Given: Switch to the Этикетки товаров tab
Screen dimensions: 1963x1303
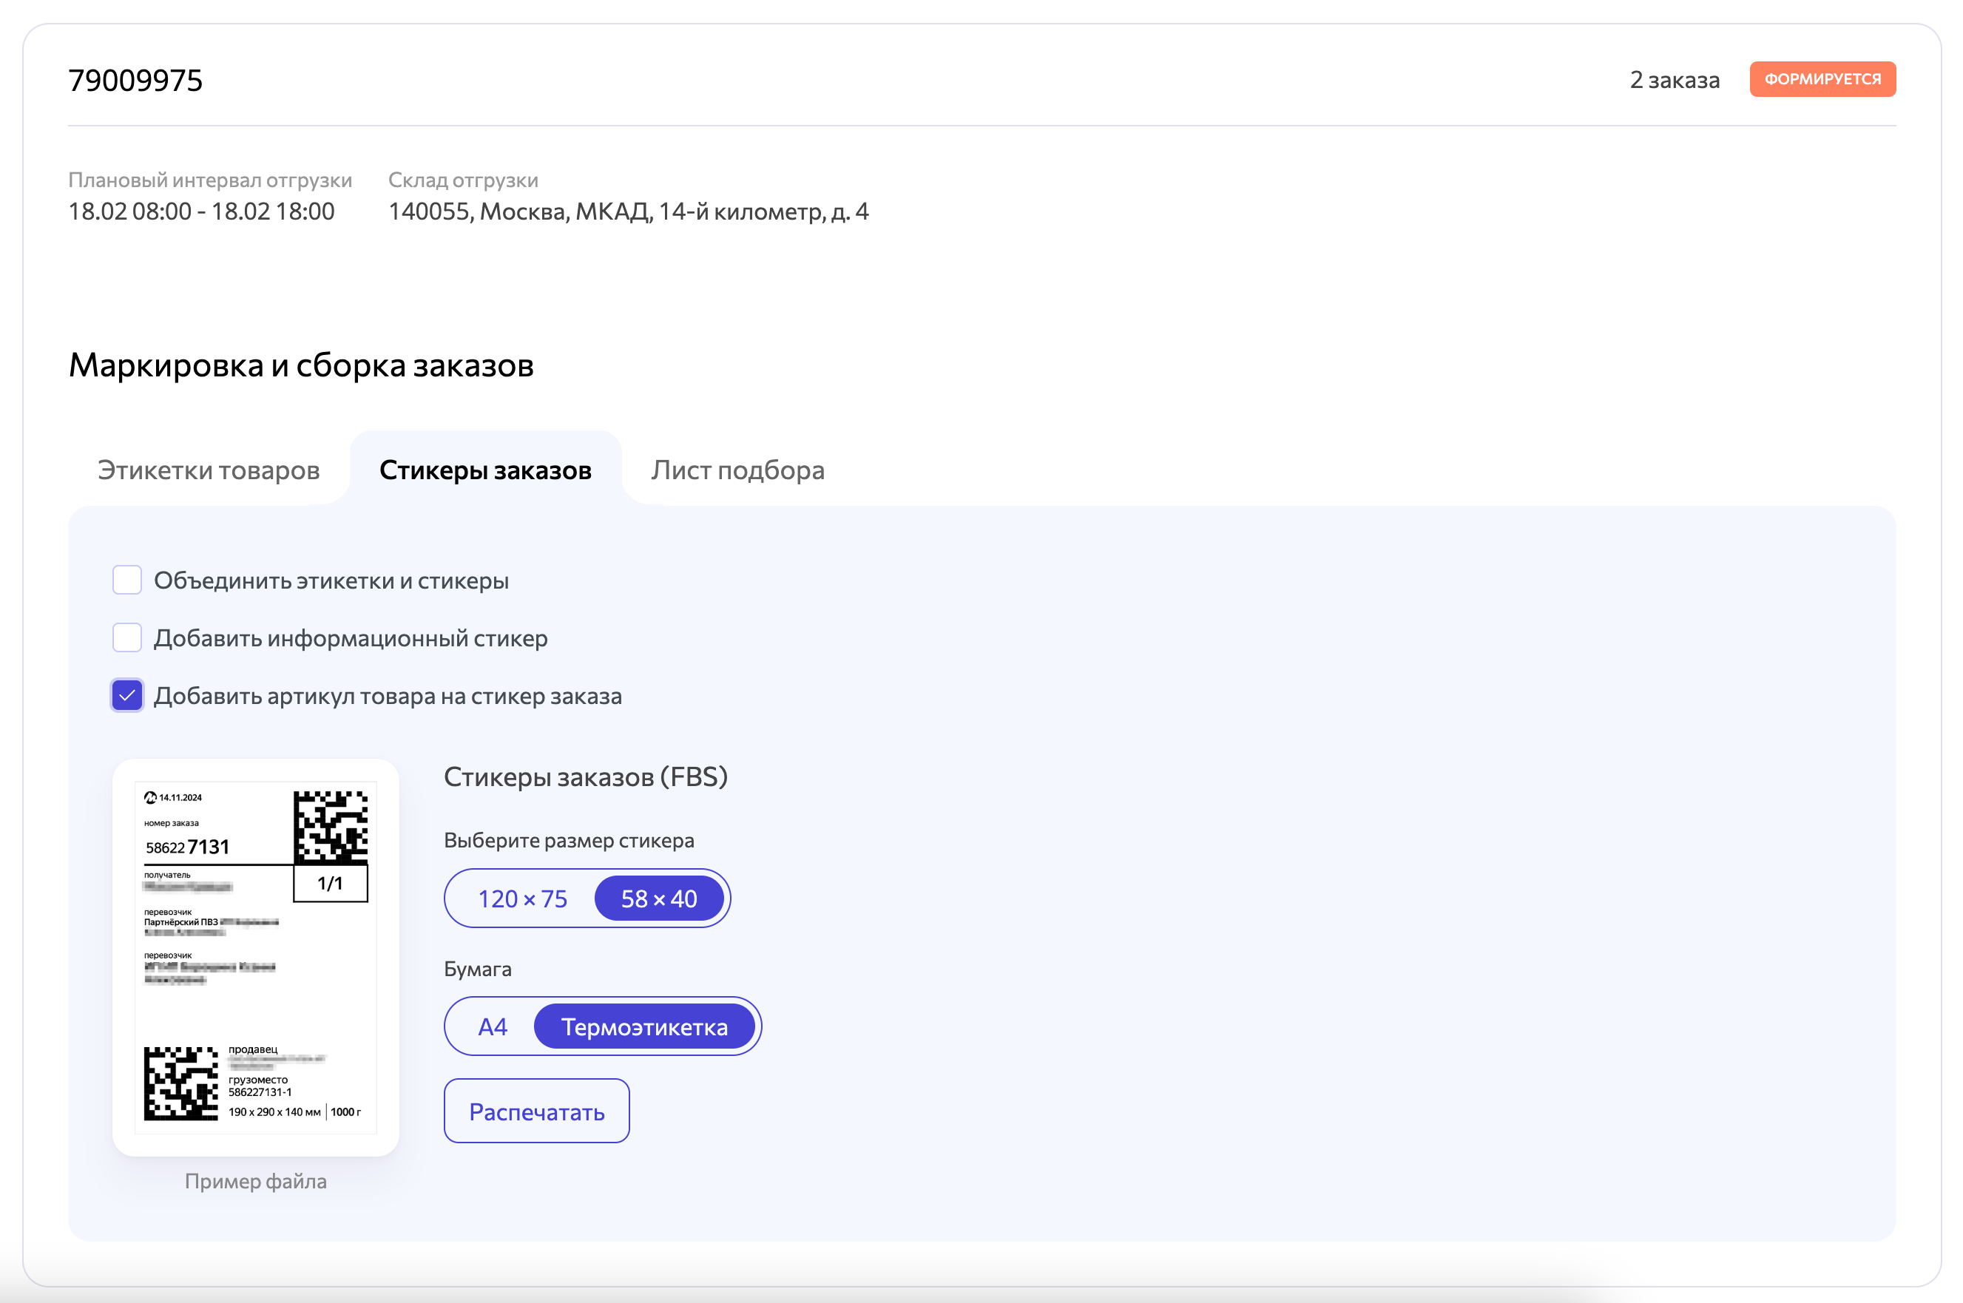Looking at the screenshot, I should (x=208, y=470).
